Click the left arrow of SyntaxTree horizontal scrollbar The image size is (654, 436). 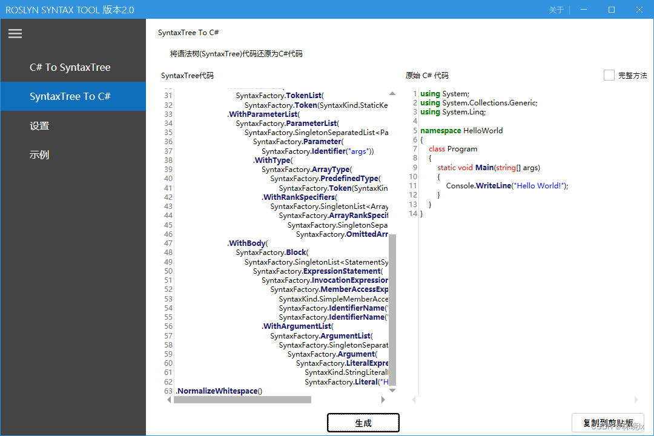click(169, 400)
